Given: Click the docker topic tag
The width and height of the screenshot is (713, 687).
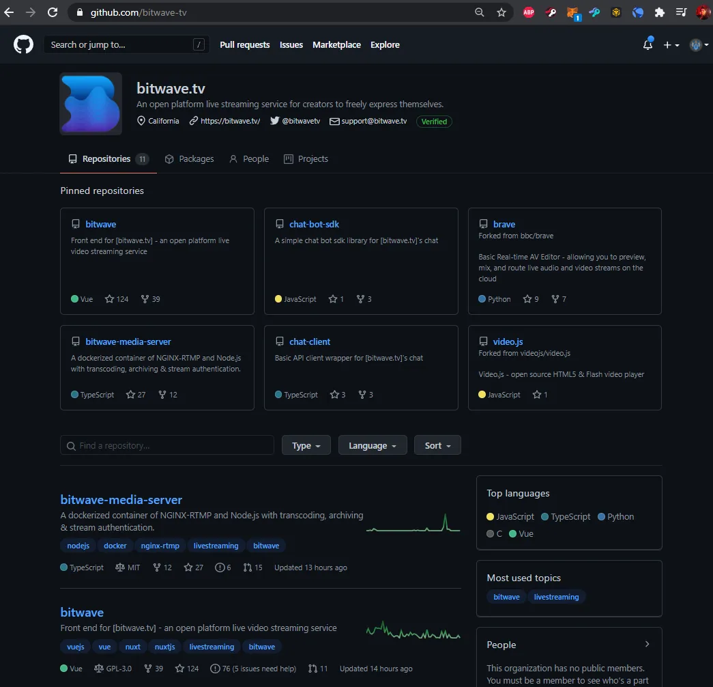Looking at the screenshot, I should (x=115, y=546).
